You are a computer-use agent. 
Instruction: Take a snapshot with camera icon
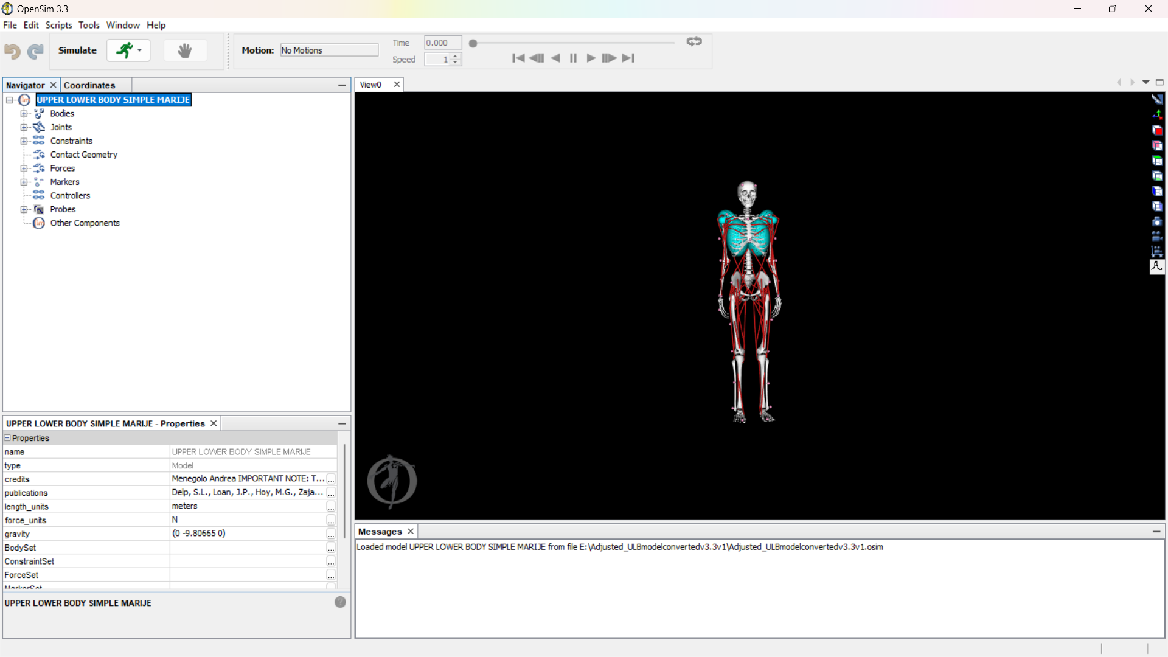click(1157, 221)
